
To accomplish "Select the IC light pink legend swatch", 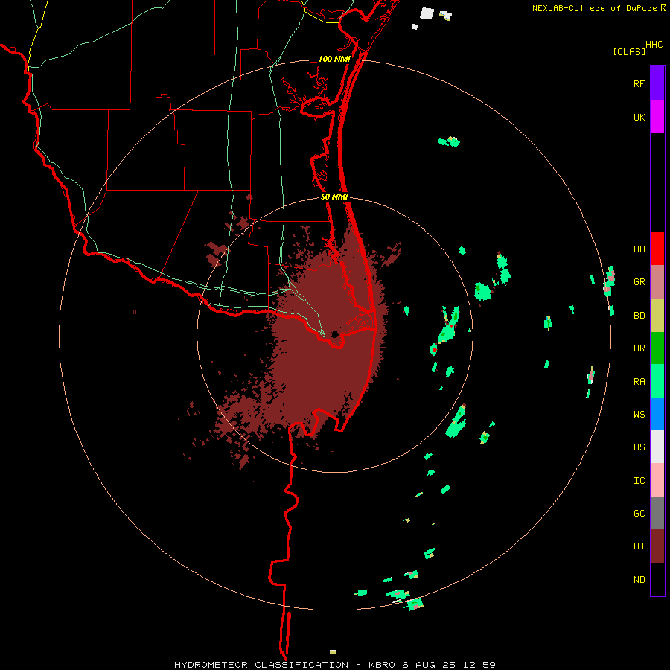I will tap(657, 480).
